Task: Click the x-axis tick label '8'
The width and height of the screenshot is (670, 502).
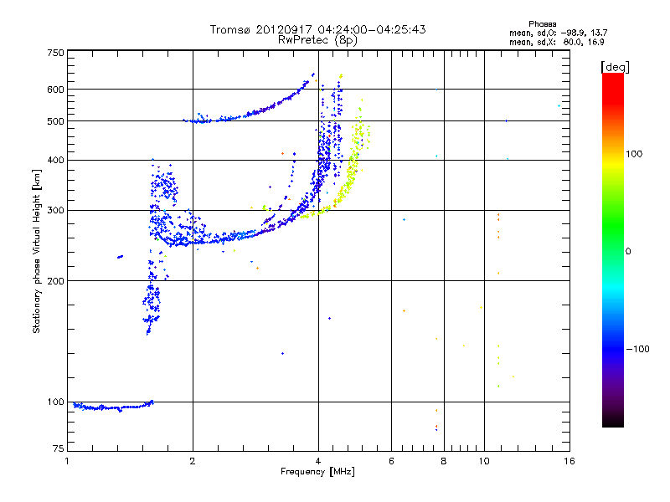Action: pyautogui.click(x=444, y=461)
